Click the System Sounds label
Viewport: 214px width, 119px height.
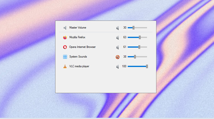point(78,57)
